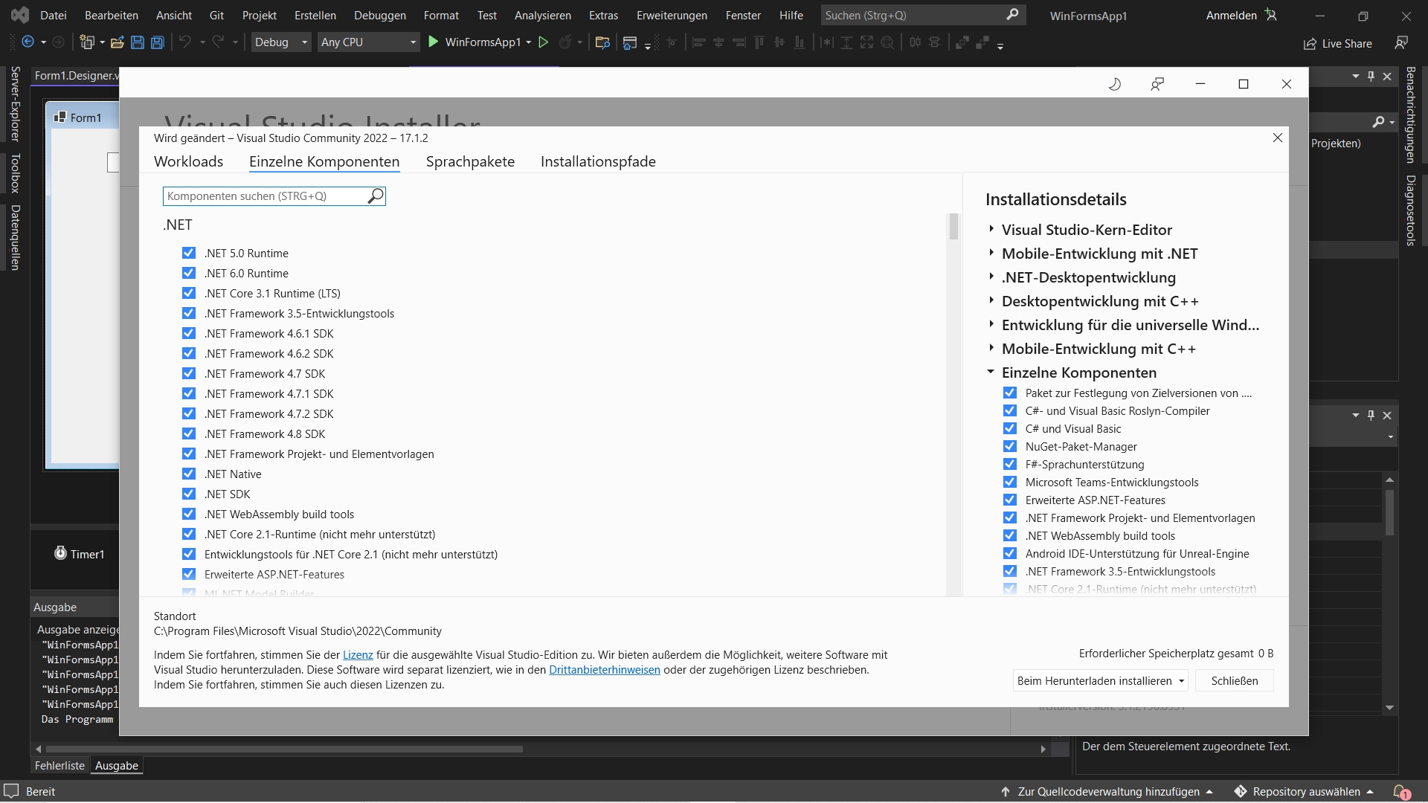Uncheck NuGet-Paket-Manager in Installationsdetails
The height and width of the screenshot is (803, 1428).
[x=1010, y=446]
